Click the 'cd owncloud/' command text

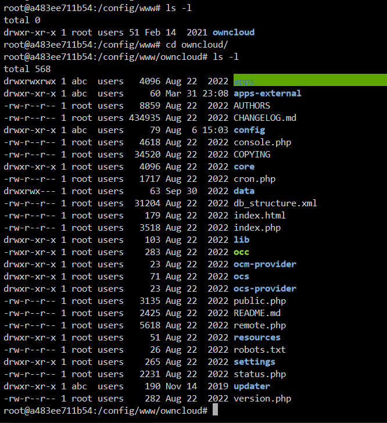pos(197,45)
